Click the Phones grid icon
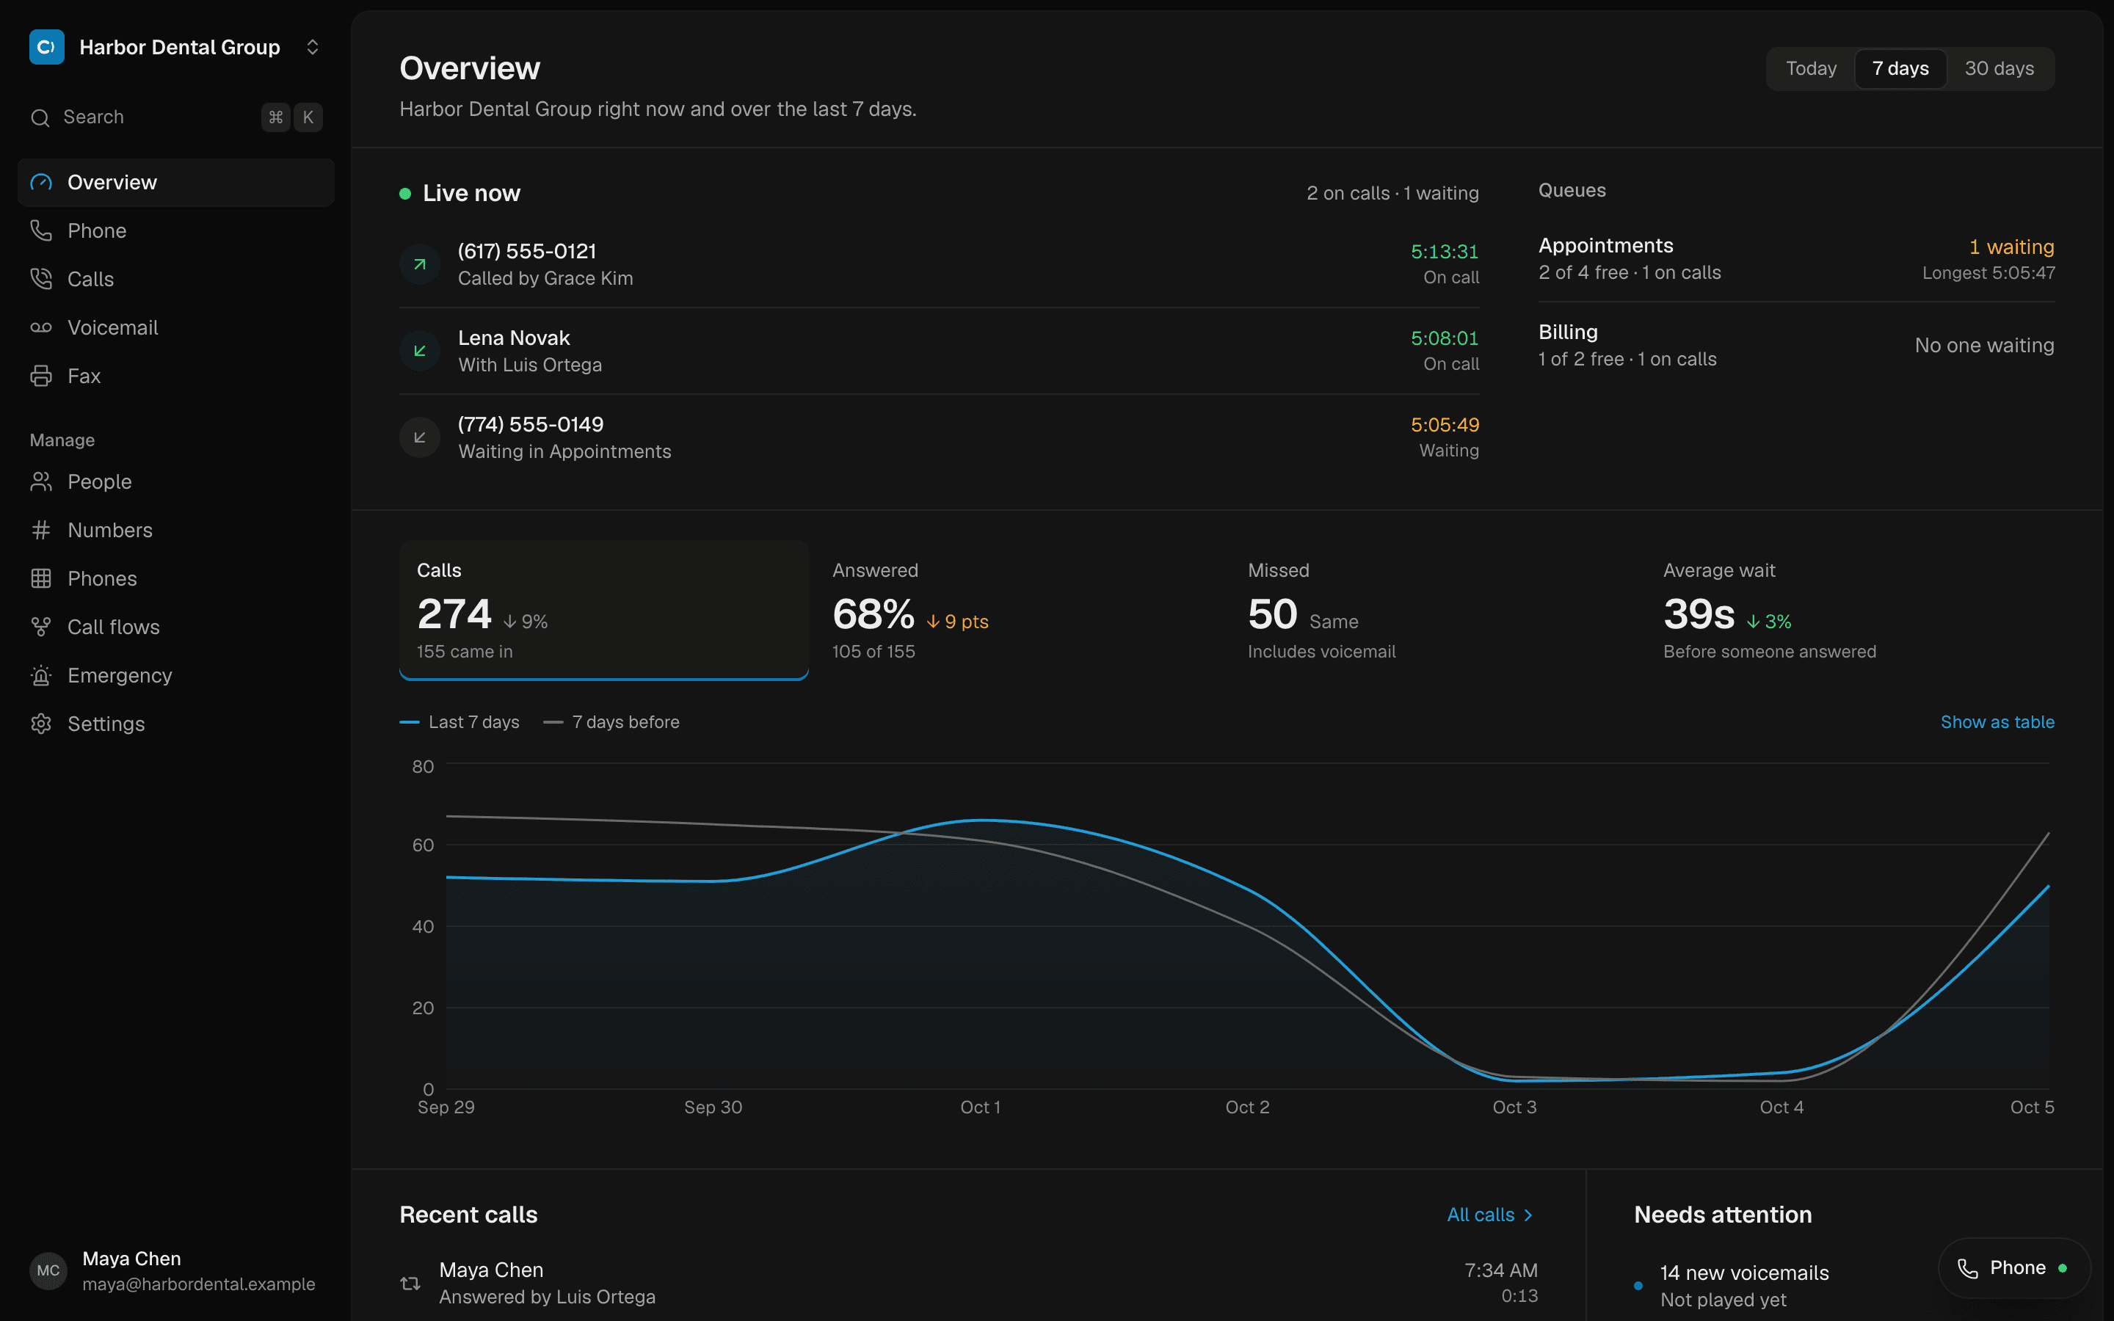Viewport: 2114px width, 1321px height. click(x=41, y=578)
